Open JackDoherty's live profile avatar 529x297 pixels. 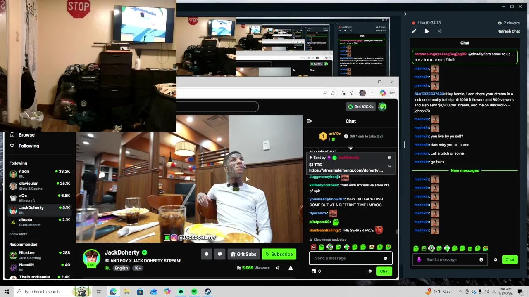(91, 258)
